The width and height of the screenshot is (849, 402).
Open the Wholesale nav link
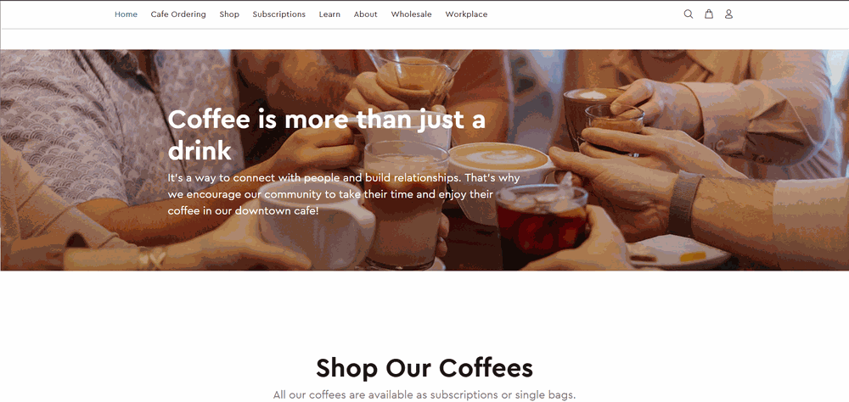411,14
